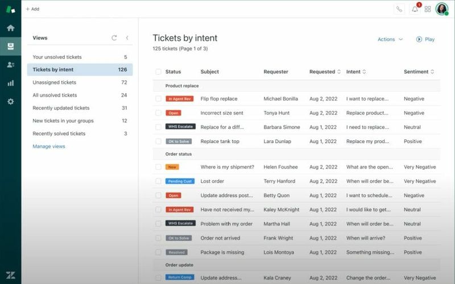This screenshot has width=455, height=284.
Task: Open the Actions dropdown
Action: point(390,39)
